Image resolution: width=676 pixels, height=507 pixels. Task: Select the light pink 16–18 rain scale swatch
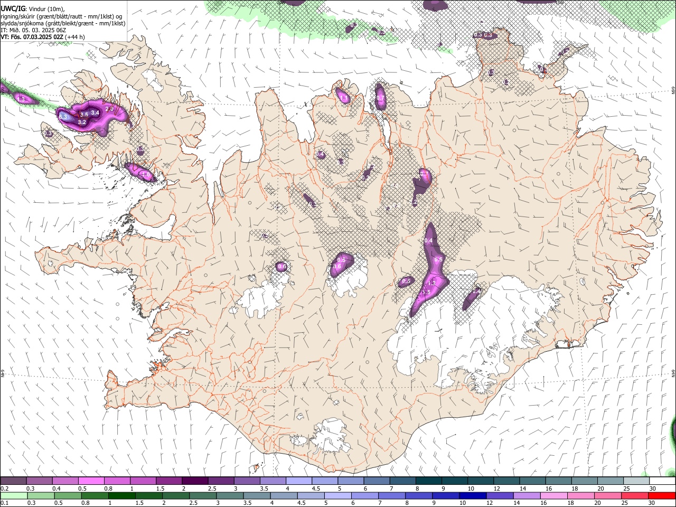(554, 496)
